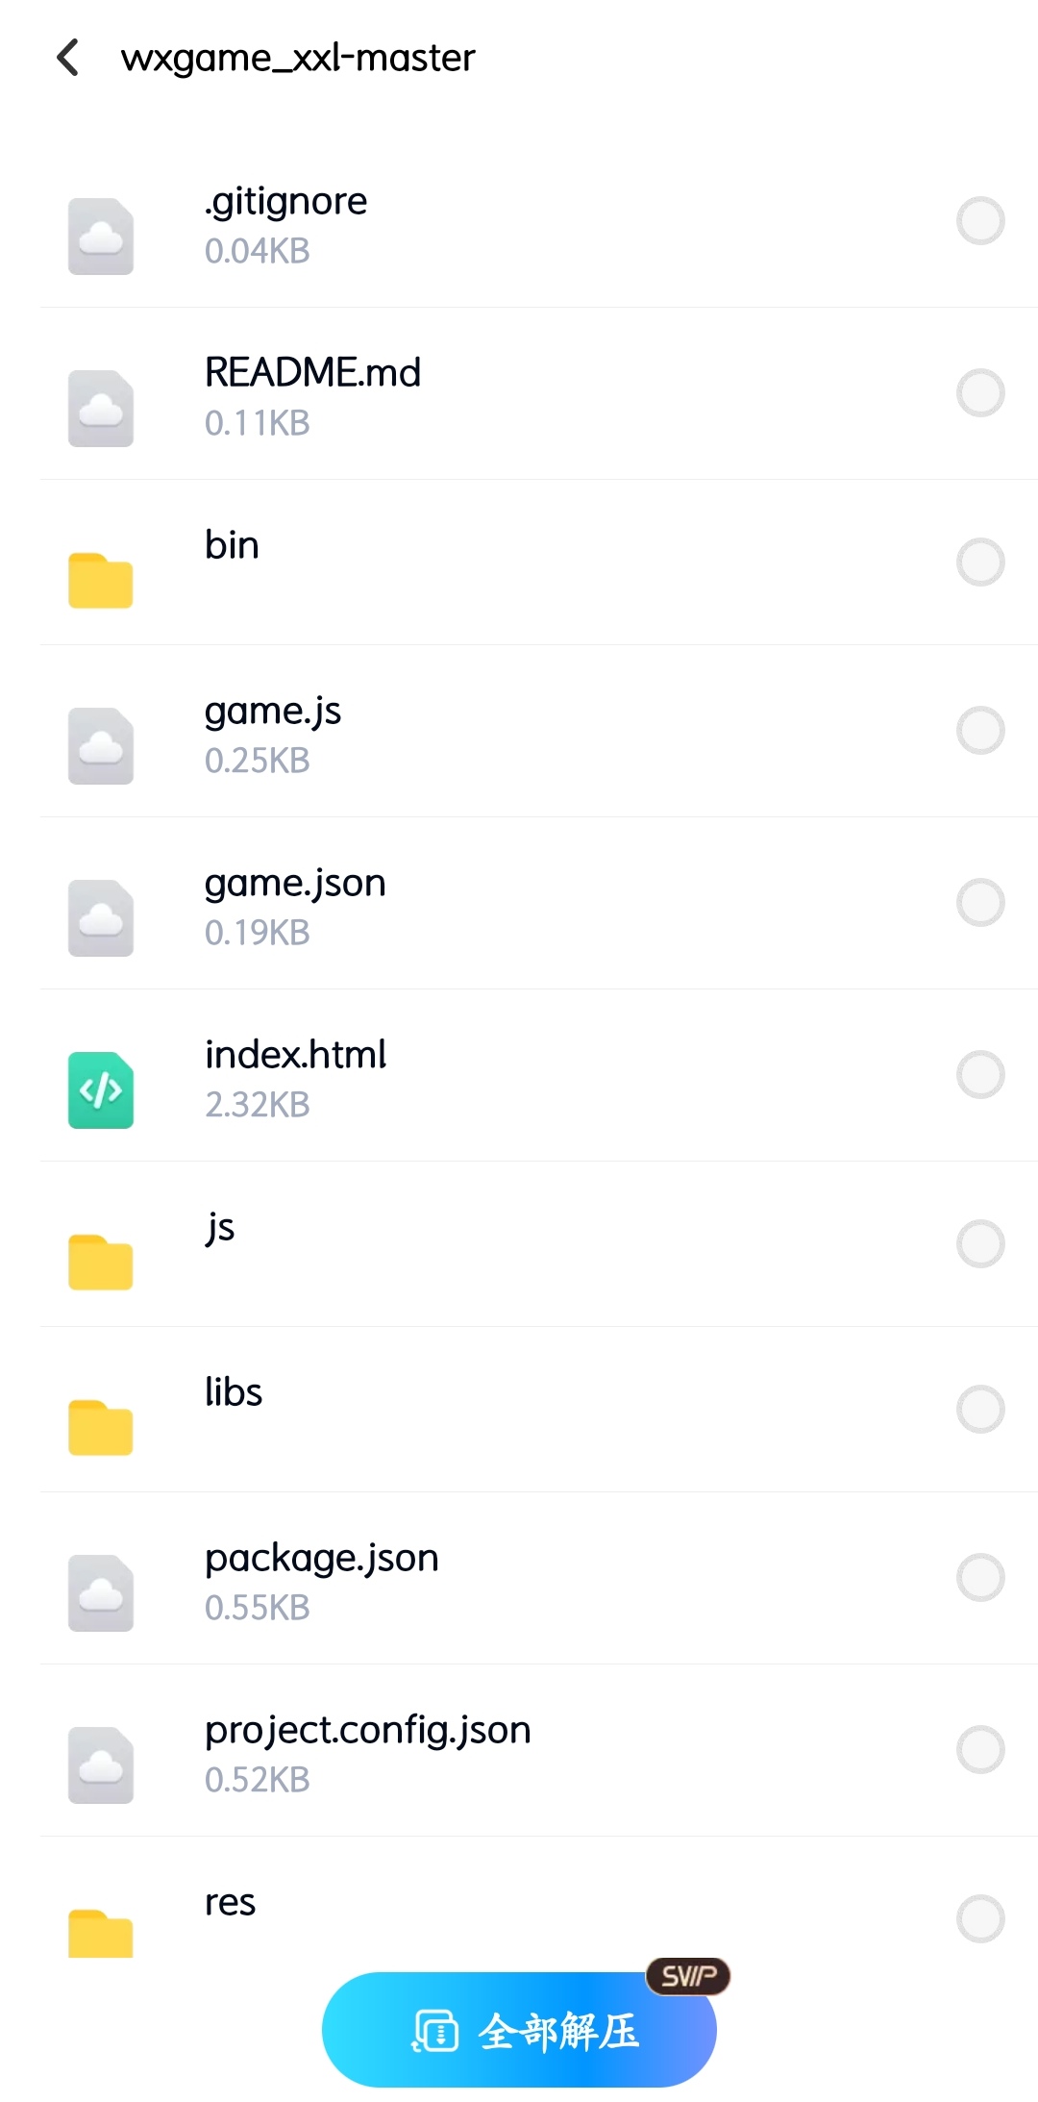Image resolution: width=1038 pixels, height=2102 pixels.
Task: Tap the game.js cloud file icon
Action: click(x=100, y=745)
